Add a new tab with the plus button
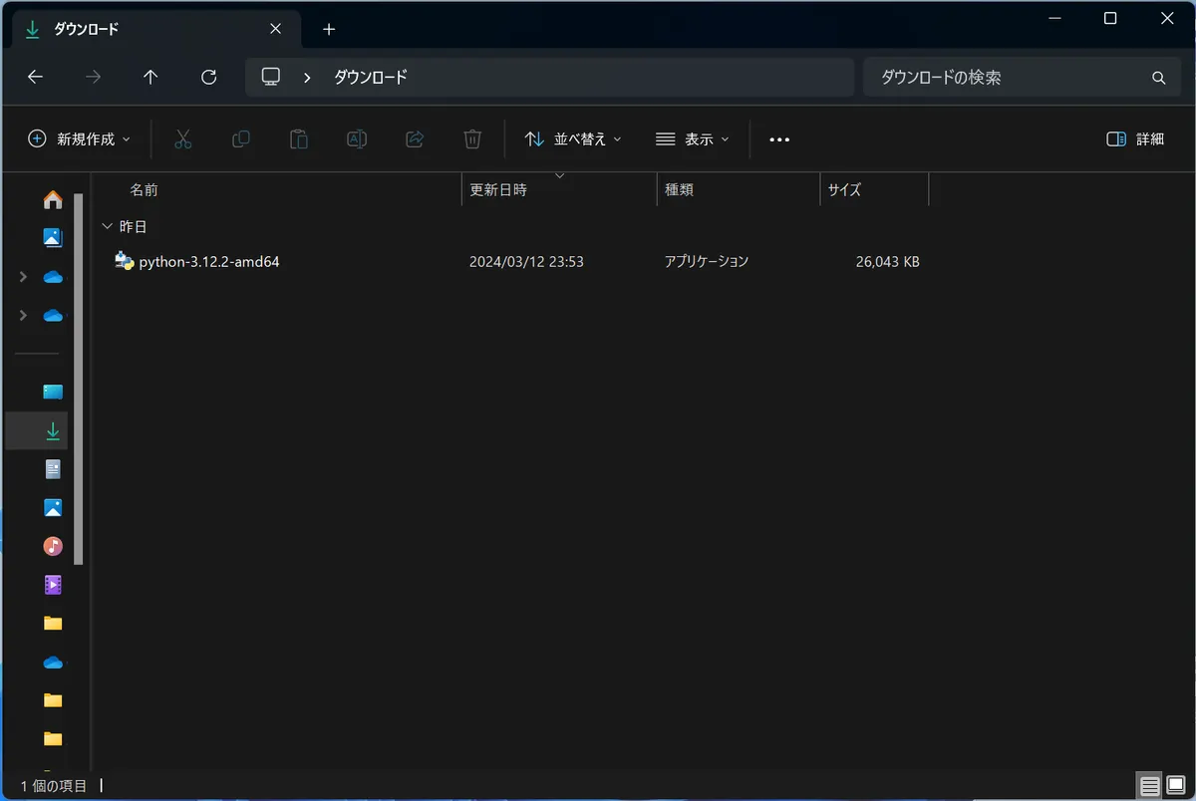The height and width of the screenshot is (801, 1196). 329,29
